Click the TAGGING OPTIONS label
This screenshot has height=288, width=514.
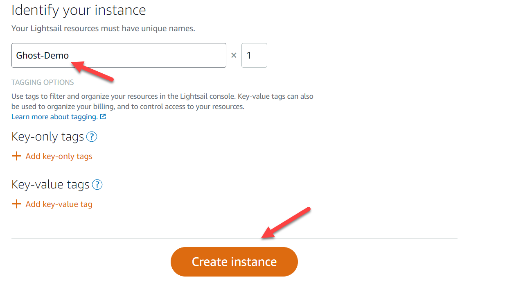[43, 82]
